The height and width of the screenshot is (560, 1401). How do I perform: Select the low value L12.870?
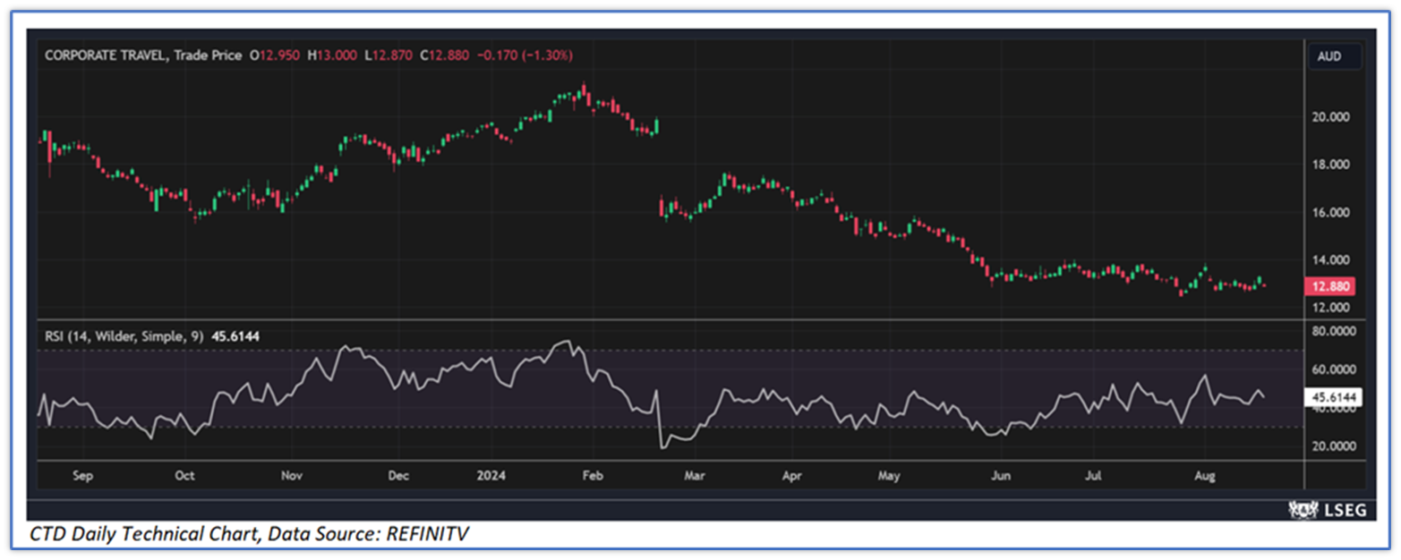(390, 55)
